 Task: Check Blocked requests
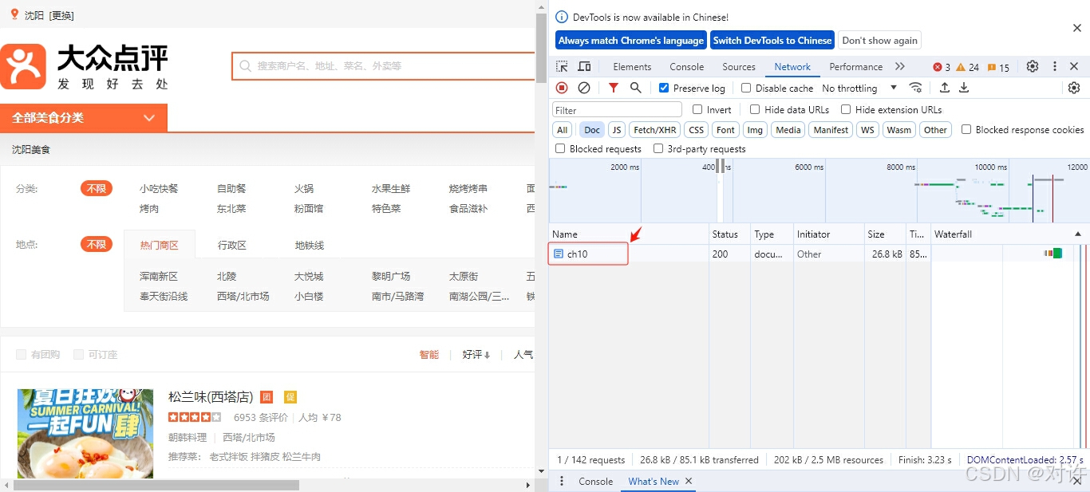[x=561, y=148]
